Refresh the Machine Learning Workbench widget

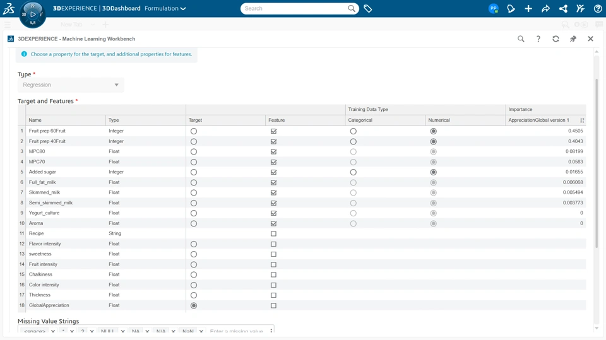click(555, 39)
